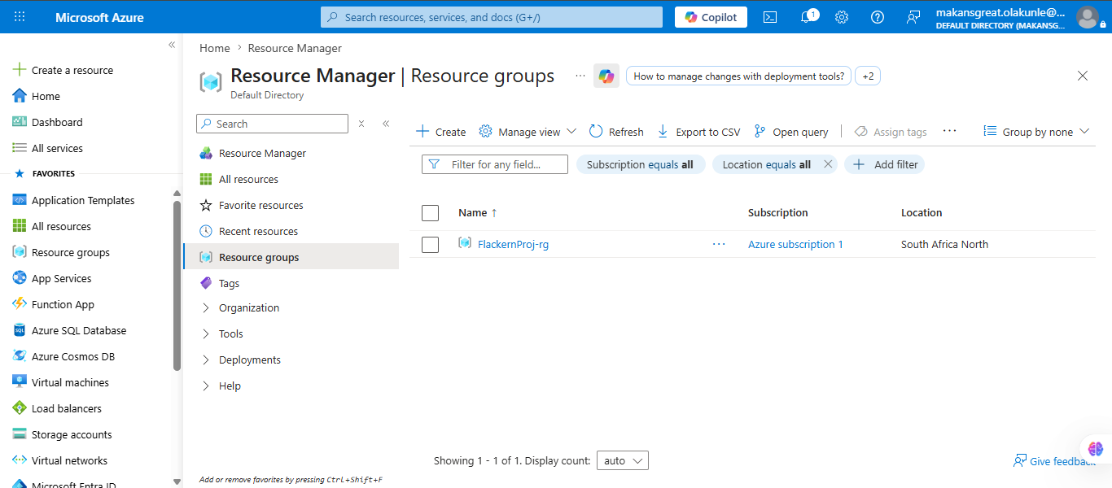Image resolution: width=1112 pixels, height=488 pixels.
Task: Open Cloud Shell from the top bar
Action: [770, 17]
